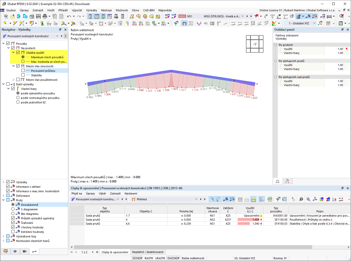Viewport: 351px width, 261px height.
Task: Collapse the Po prutech section in control panel
Action: coord(275,45)
